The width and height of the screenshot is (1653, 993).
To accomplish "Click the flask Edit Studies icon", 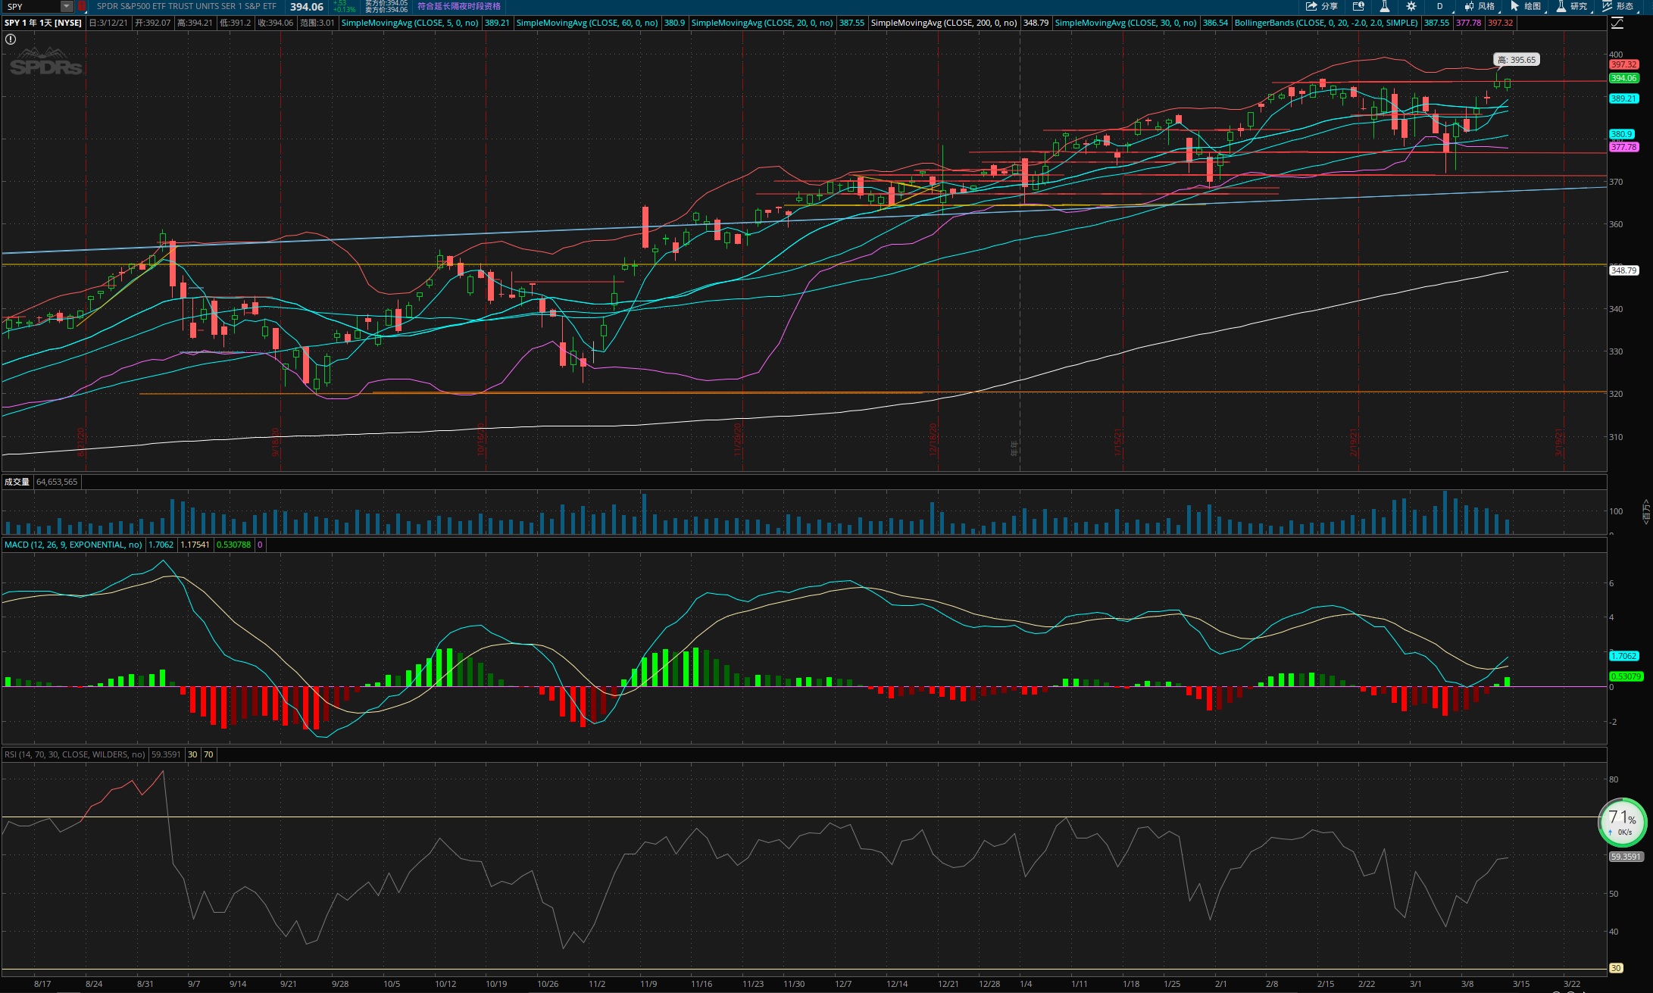I will tap(1385, 6).
